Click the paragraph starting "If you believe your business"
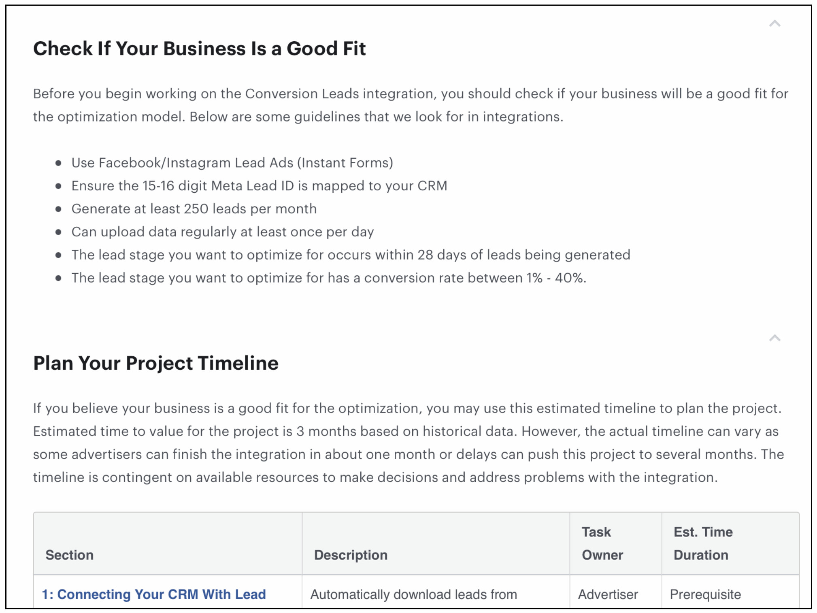 (x=408, y=443)
